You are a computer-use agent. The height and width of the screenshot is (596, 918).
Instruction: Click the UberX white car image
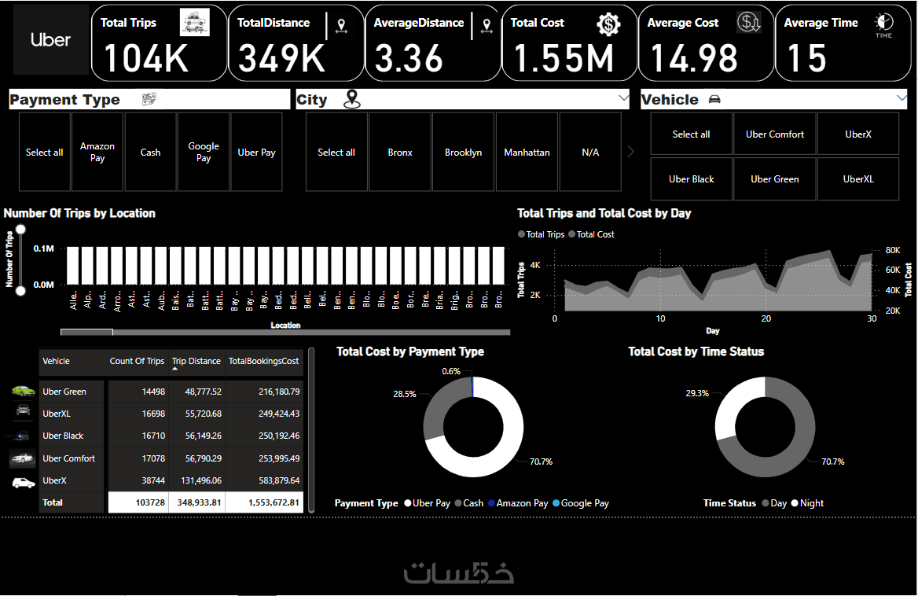[x=24, y=483]
